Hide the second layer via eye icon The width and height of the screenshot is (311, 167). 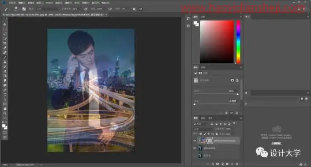(195, 148)
